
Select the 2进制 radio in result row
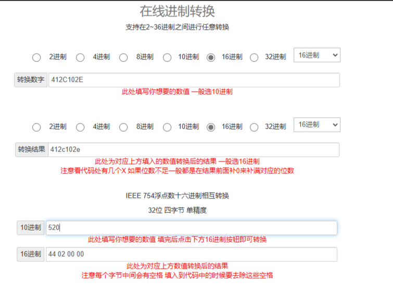36,127
